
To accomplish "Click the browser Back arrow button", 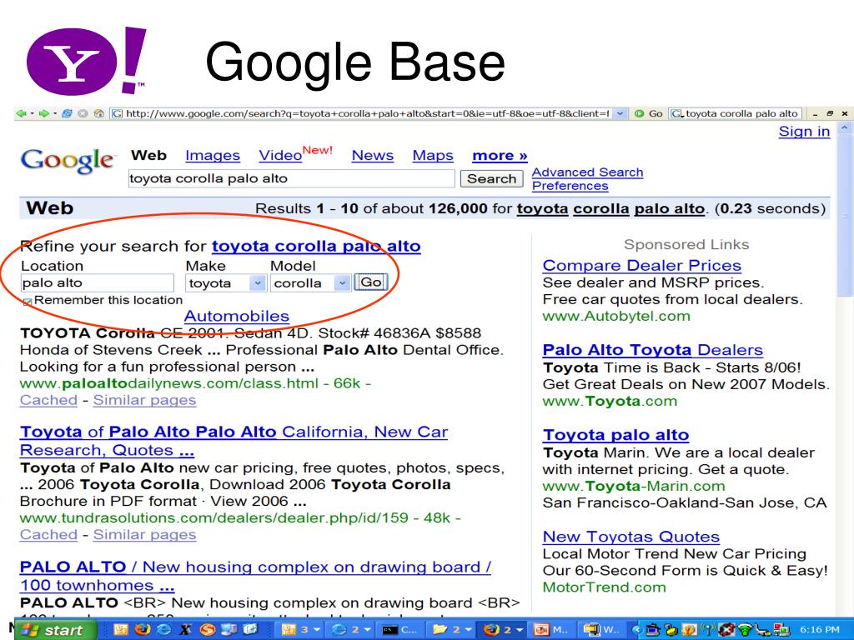I will (x=21, y=113).
